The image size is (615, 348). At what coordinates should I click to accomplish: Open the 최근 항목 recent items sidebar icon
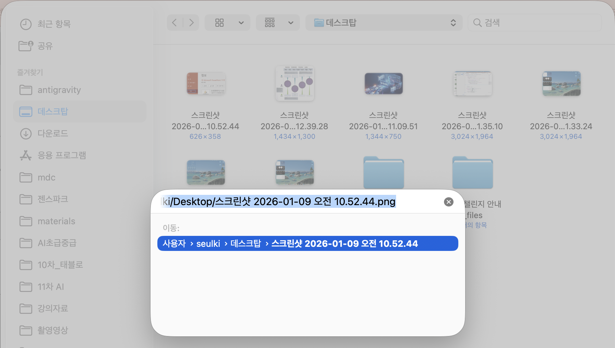click(x=26, y=24)
